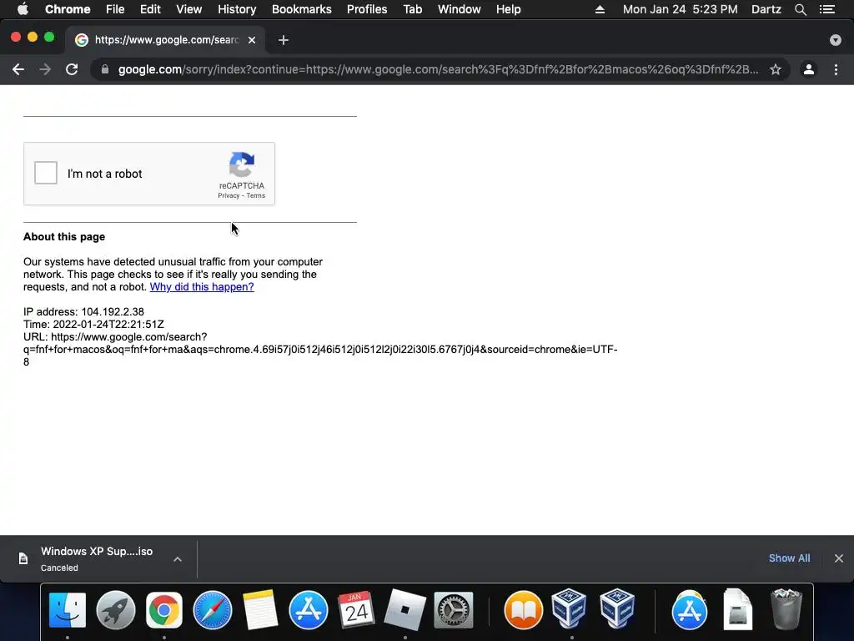Open the Help menu
The height and width of the screenshot is (641, 854).
coord(508,9)
